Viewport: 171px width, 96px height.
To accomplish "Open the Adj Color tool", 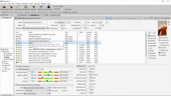I will (33, 8).
